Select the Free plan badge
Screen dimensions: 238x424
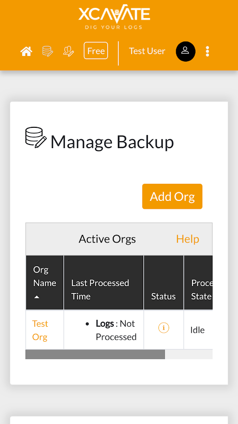[96, 50]
